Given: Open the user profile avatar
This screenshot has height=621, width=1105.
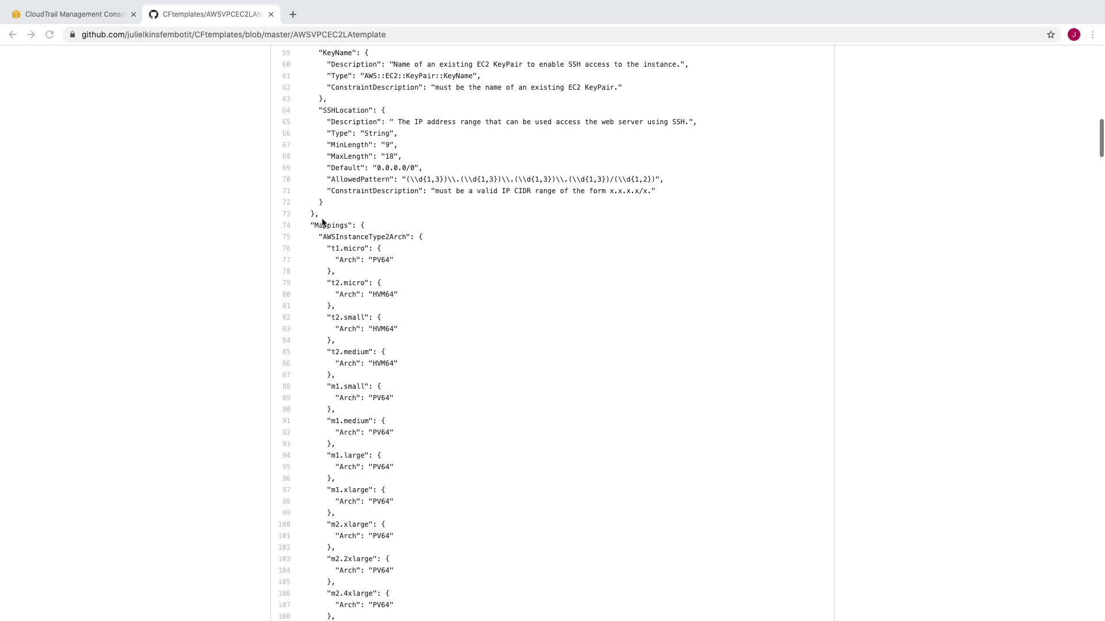Looking at the screenshot, I should click(x=1074, y=34).
